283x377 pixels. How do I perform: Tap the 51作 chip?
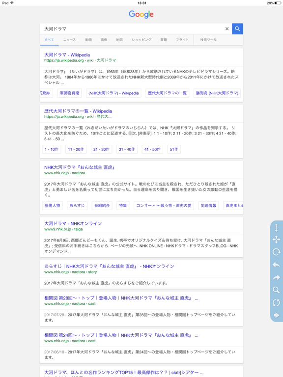(174, 149)
